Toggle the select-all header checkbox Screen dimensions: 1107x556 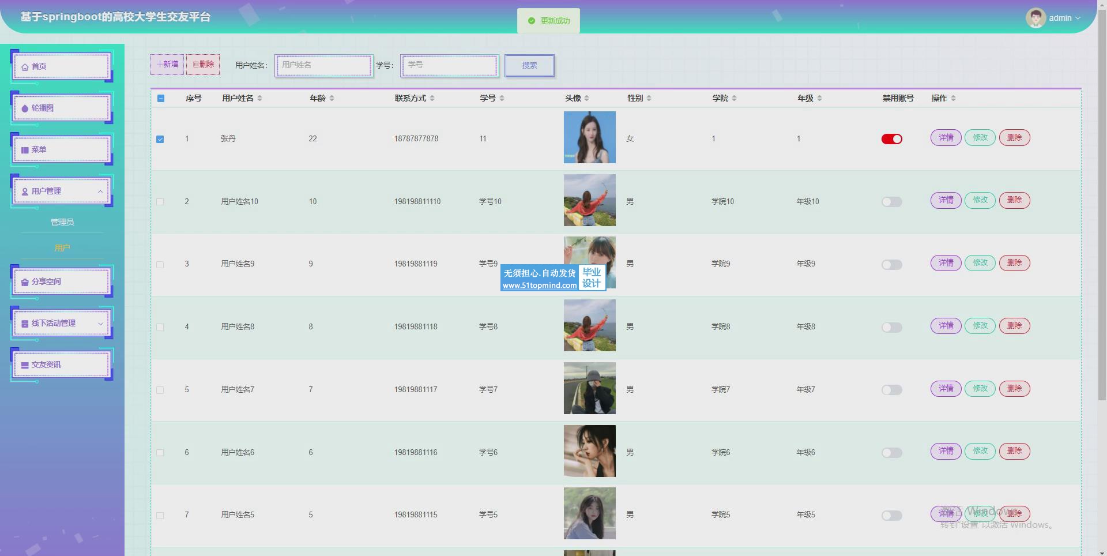161,99
